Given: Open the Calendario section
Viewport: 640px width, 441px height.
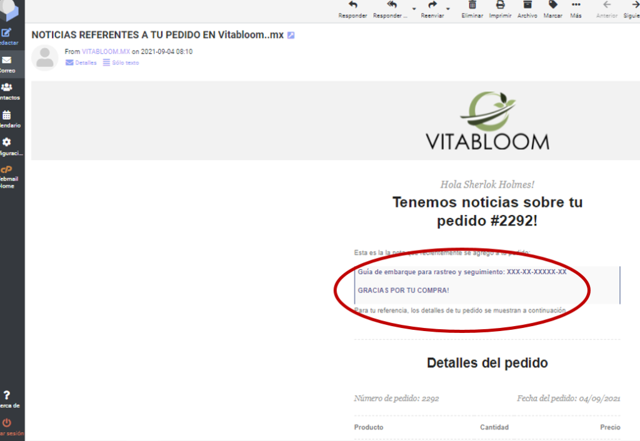Looking at the screenshot, I should [x=10, y=119].
